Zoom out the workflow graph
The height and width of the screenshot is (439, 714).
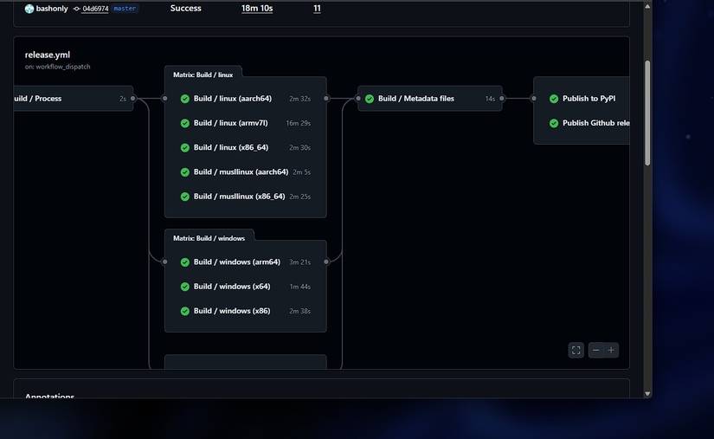(x=595, y=350)
